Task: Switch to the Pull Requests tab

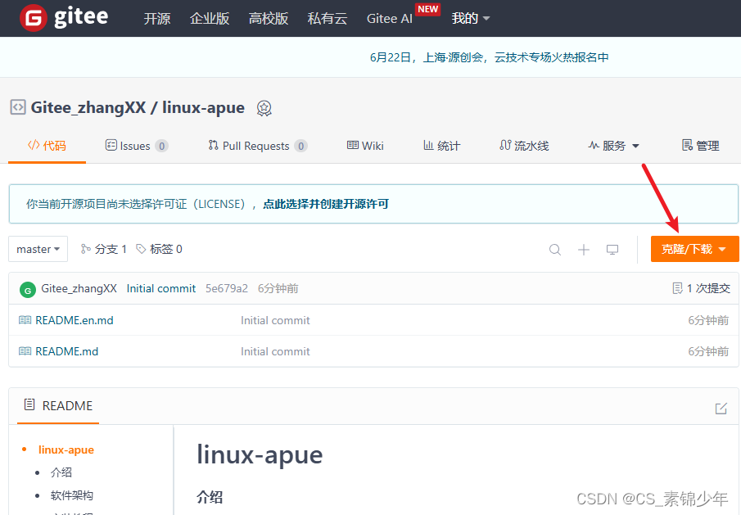Action: click(258, 146)
